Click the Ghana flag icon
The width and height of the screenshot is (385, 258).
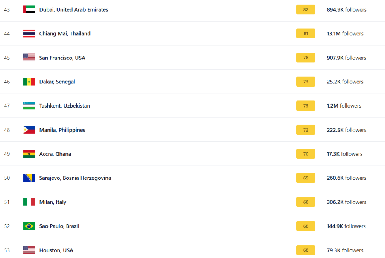[x=29, y=154]
